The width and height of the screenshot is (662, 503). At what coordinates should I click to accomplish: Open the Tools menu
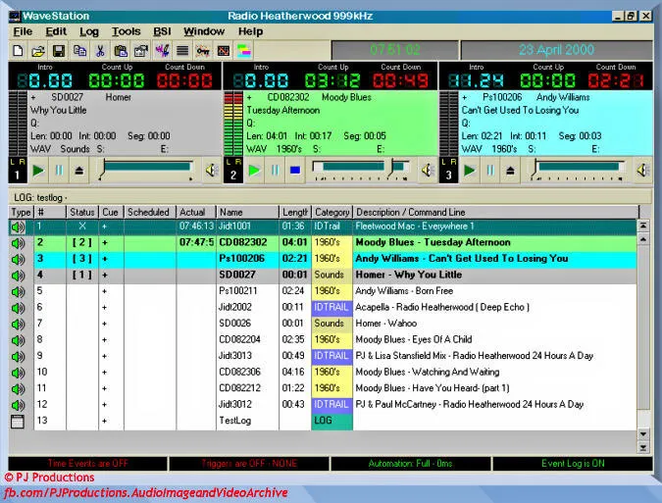click(x=126, y=31)
